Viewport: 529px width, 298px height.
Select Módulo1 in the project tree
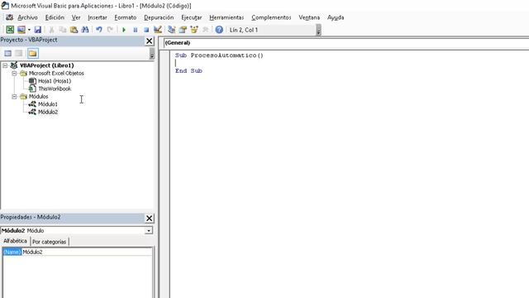48,104
